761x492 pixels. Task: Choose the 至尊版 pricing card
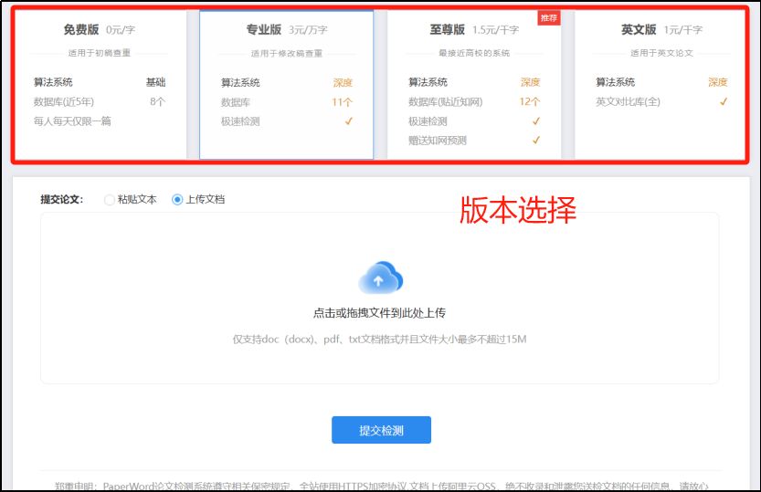pyautogui.click(x=474, y=84)
